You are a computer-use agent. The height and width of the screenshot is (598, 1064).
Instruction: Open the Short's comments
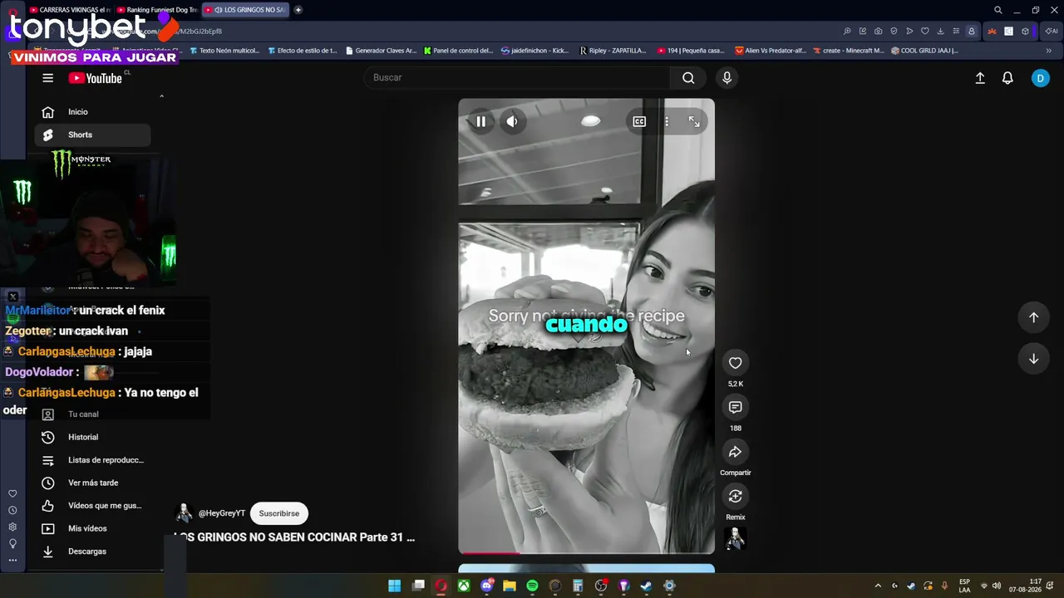[x=736, y=407]
